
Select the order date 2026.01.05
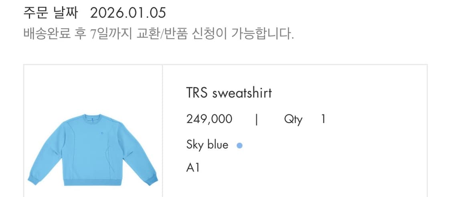click(x=128, y=13)
